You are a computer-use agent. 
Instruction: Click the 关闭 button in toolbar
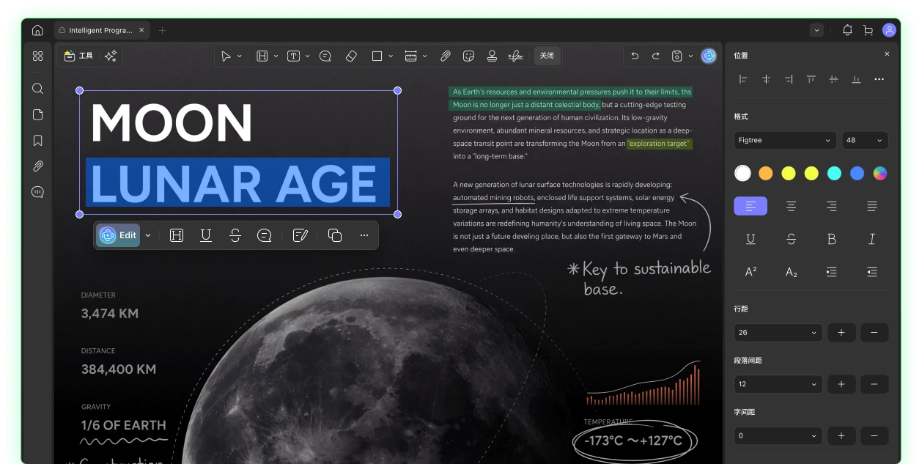click(x=547, y=56)
